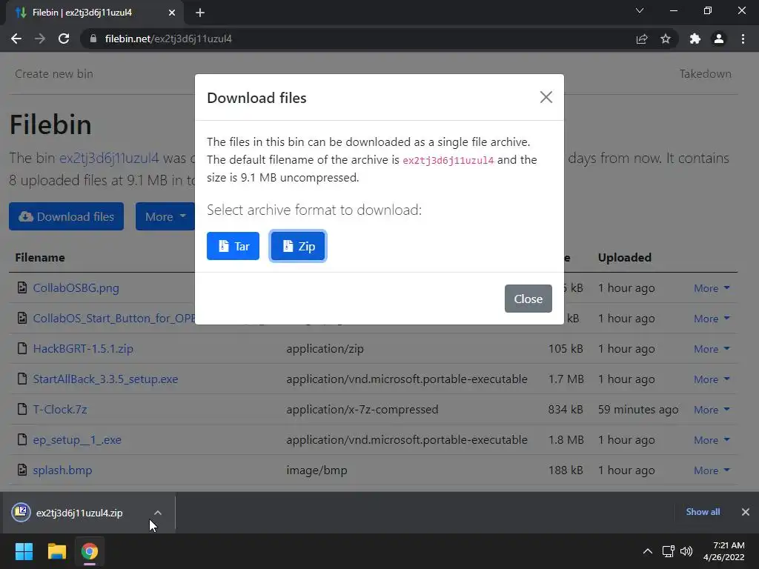Viewport: 759px width, 569px height.
Task: Open the clock and date 7:21 AM
Action: pos(725,551)
